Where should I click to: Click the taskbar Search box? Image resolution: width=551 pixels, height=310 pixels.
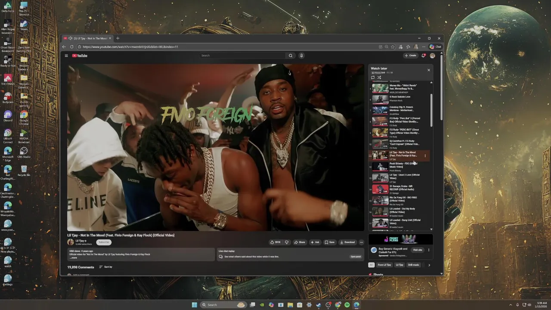coord(223,305)
